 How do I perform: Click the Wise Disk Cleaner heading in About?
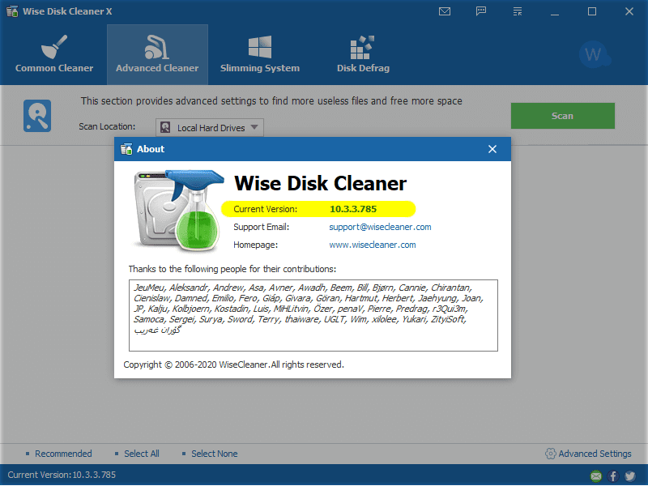(320, 183)
